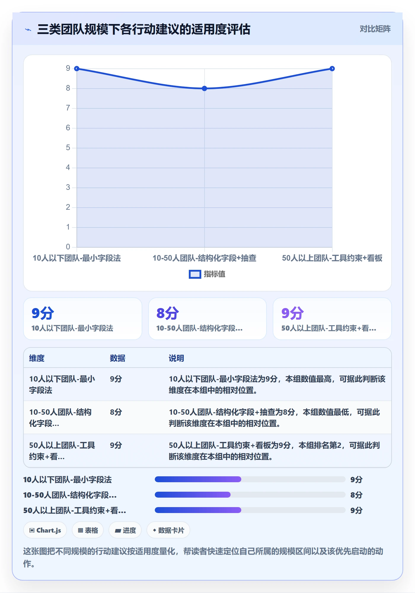Click the footer caption starting with 这张图把
Viewport: 415px width, 593px height.
click(203, 557)
